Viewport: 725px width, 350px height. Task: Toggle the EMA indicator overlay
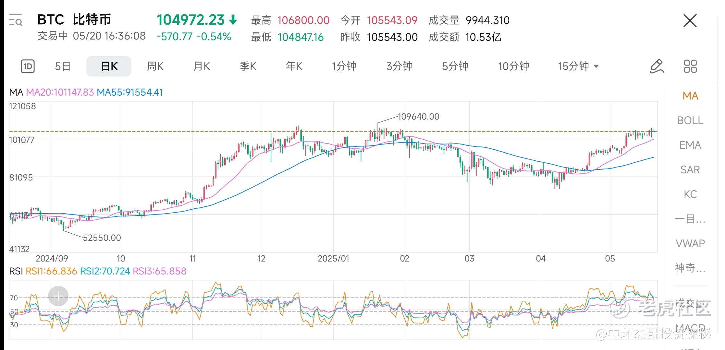tap(690, 145)
